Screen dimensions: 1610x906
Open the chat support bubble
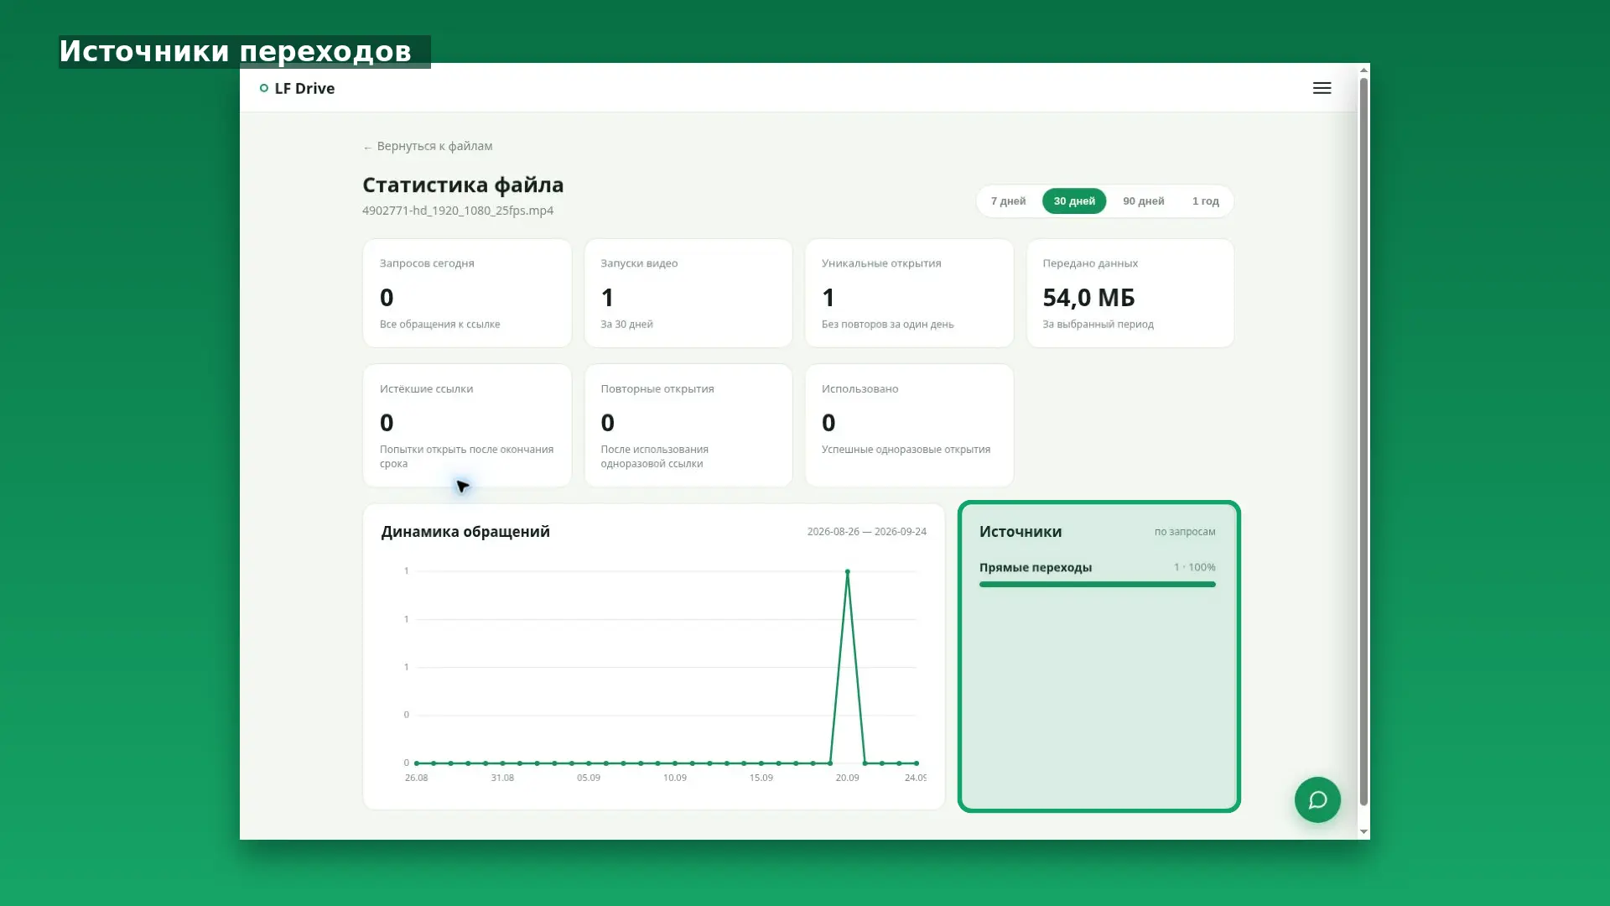coord(1317,799)
